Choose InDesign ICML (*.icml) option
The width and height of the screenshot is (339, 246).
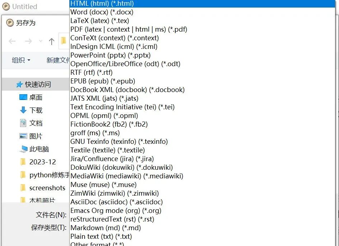click(x=202, y=47)
